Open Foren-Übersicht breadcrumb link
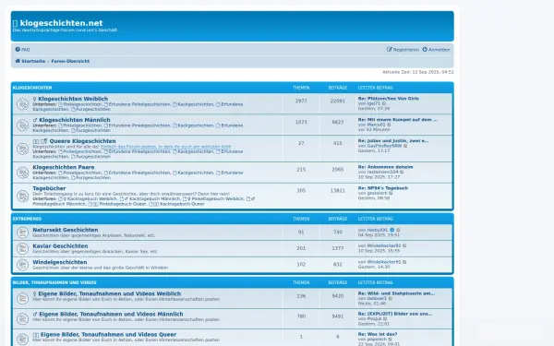This screenshot has width=554, height=346. click(70, 61)
